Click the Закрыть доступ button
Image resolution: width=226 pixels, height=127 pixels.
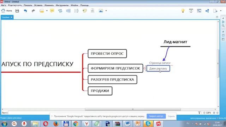coord(156,116)
